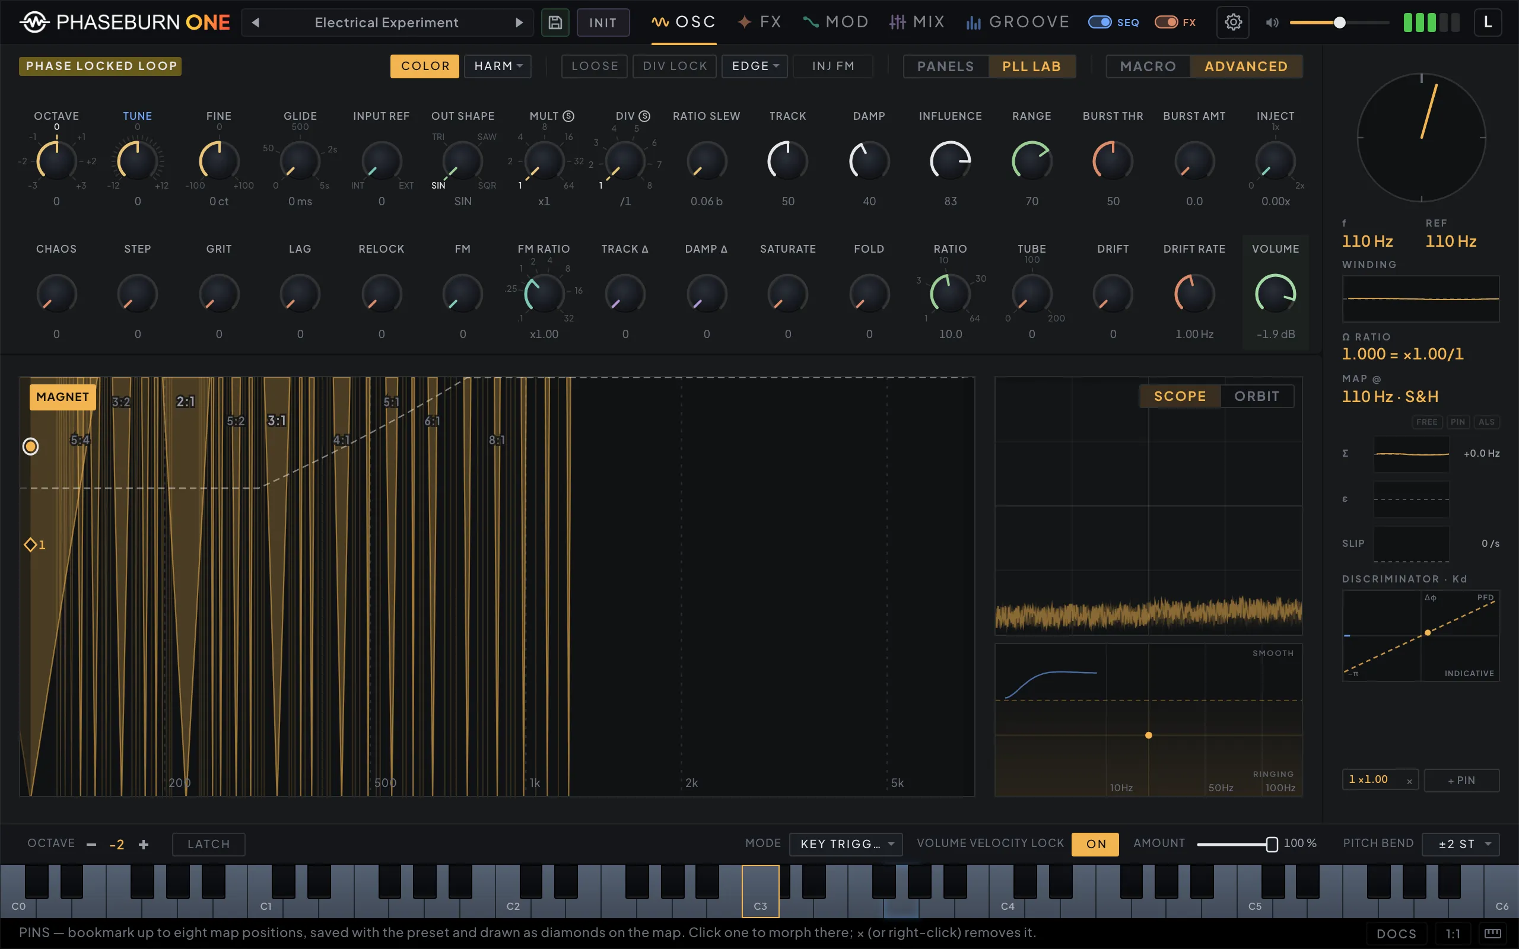The width and height of the screenshot is (1519, 949).
Task: Open DOCS from the status bar
Action: (1396, 934)
